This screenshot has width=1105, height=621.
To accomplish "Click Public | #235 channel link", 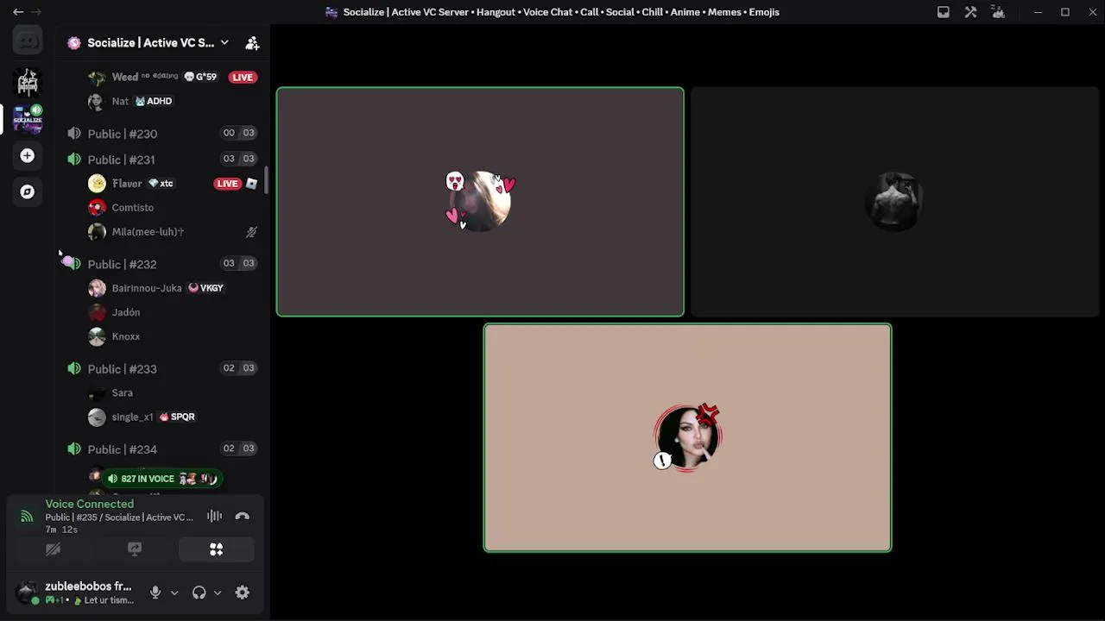I will point(119,517).
